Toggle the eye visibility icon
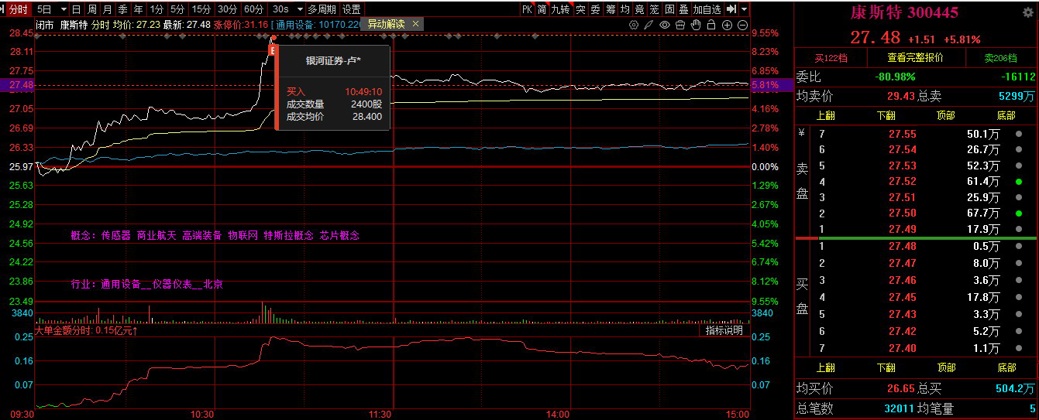This screenshot has height=420, width=1039. 664,25
